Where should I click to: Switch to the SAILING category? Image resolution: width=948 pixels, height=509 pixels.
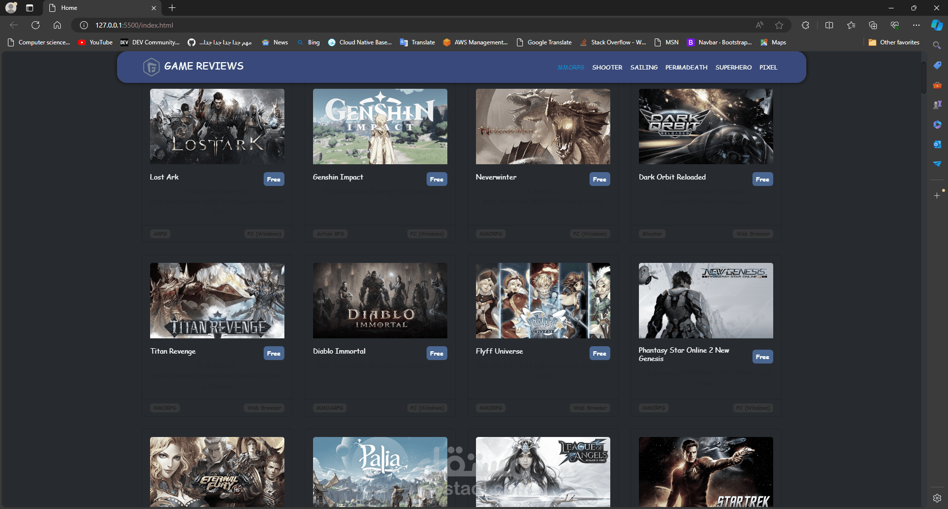click(644, 68)
